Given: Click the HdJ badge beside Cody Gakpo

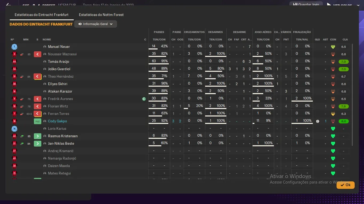Looking at the screenshot, I should (37, 121).
